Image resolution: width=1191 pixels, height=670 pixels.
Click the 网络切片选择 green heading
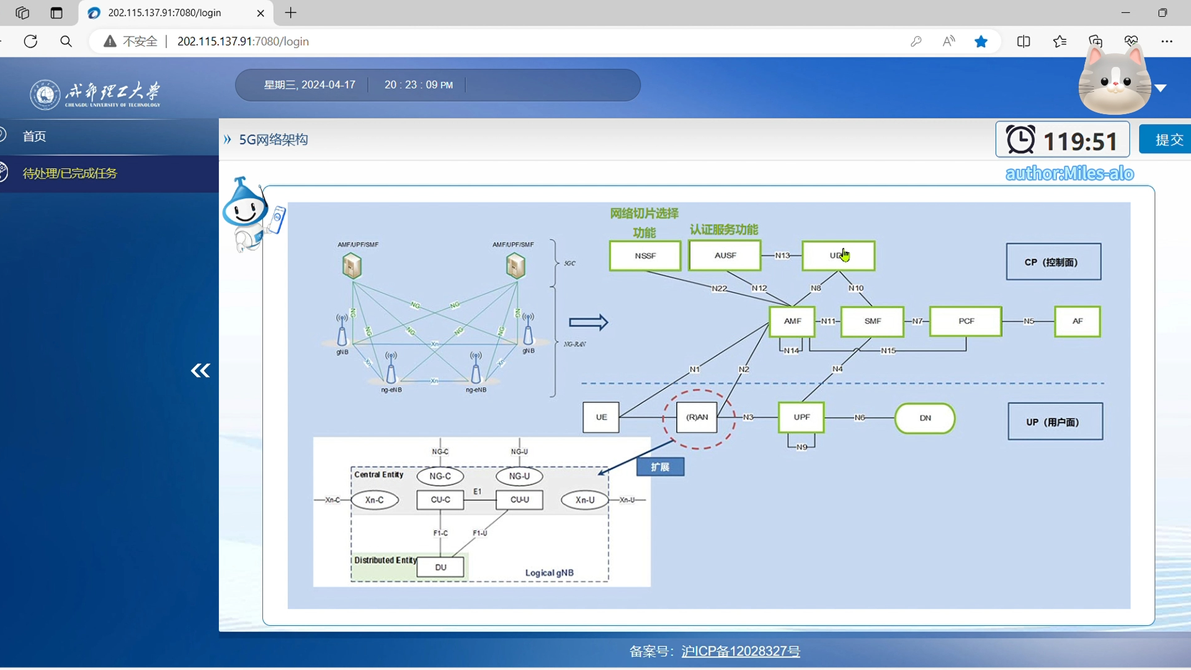[x=645, y=213]
